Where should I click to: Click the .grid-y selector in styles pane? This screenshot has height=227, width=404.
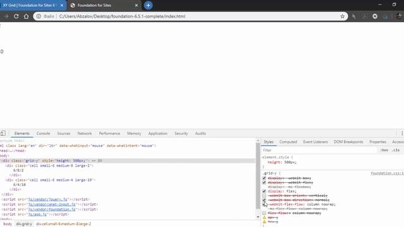(270, 173)
